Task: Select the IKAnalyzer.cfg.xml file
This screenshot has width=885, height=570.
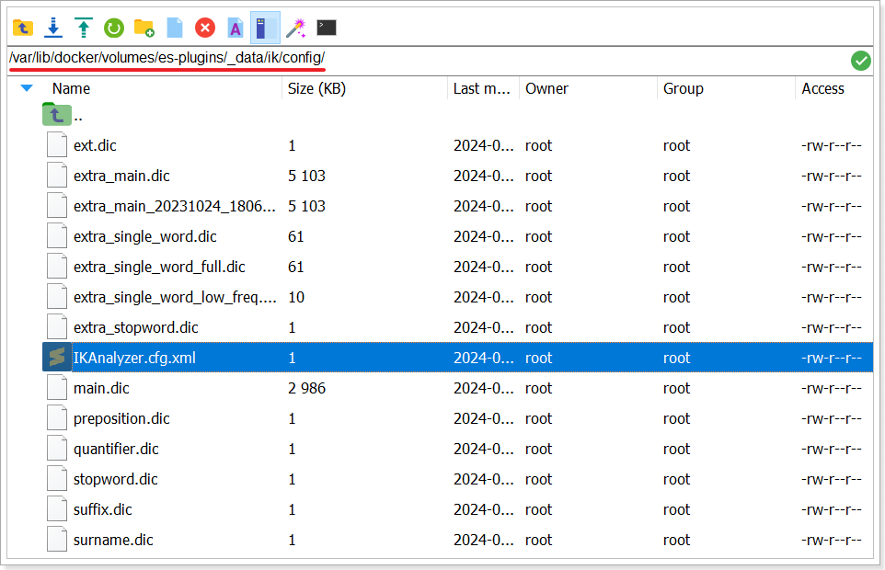Action: pos(134,358)
